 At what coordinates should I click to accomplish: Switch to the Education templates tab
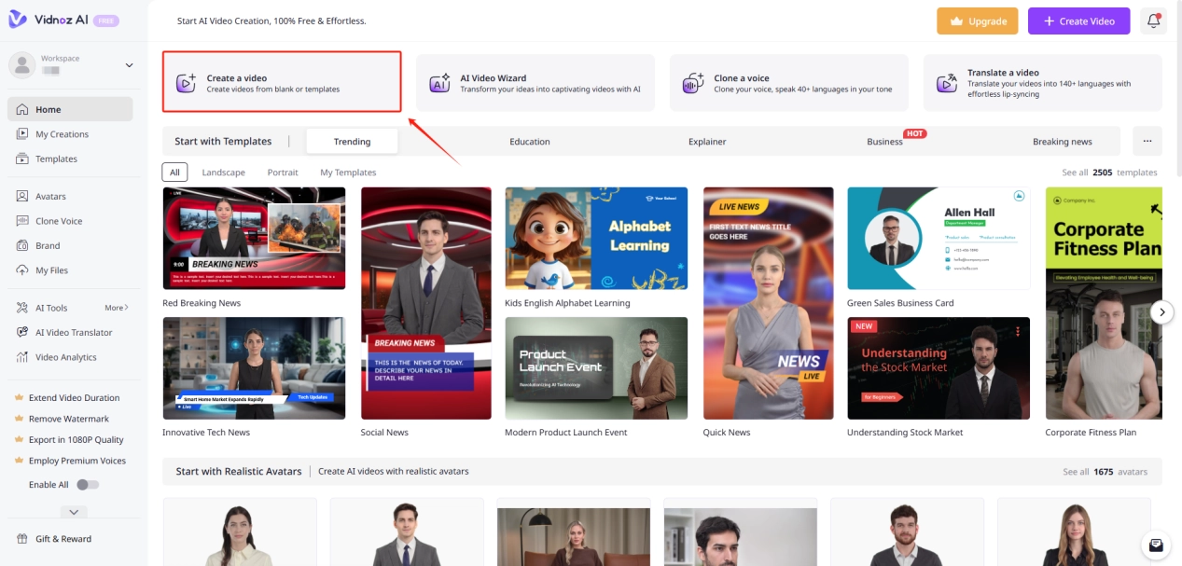tap(529, 142)
